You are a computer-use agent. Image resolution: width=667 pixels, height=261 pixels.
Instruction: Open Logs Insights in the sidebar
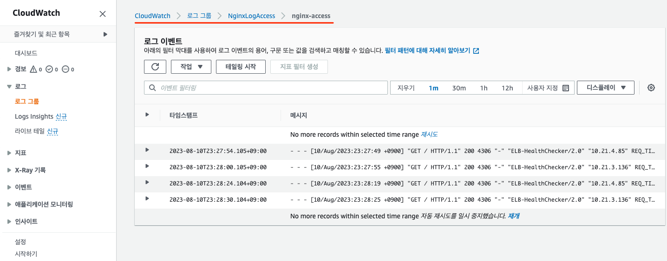point(34,116)
